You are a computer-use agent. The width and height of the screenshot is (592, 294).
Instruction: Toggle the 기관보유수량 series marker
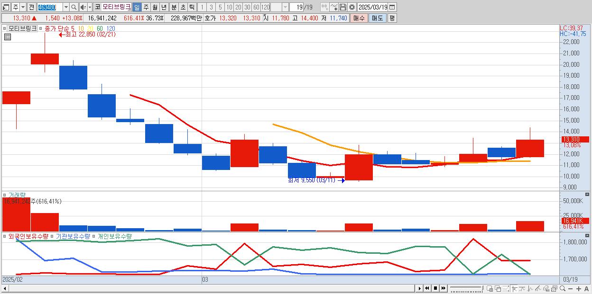pyautogui.click(x=53, y=236)
